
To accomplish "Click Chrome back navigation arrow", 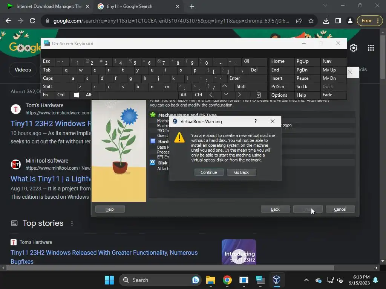I will [8, 21].
